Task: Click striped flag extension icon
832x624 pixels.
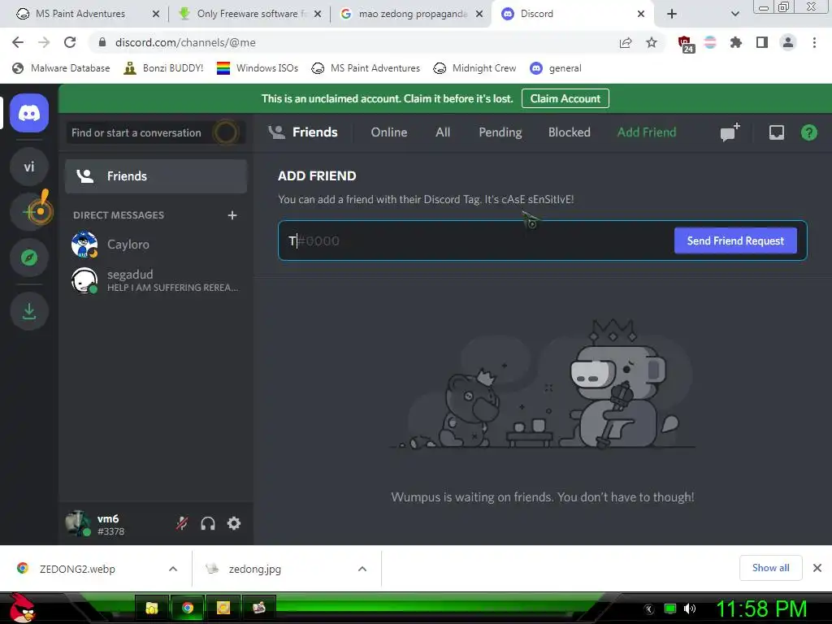Action: pos(710,42)
